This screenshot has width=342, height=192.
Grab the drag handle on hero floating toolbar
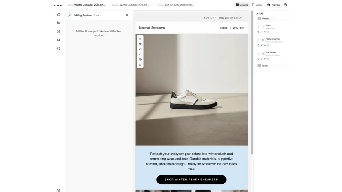click(x=140, y=38)
